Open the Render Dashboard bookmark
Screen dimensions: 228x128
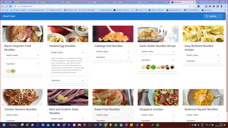(104, 10)
